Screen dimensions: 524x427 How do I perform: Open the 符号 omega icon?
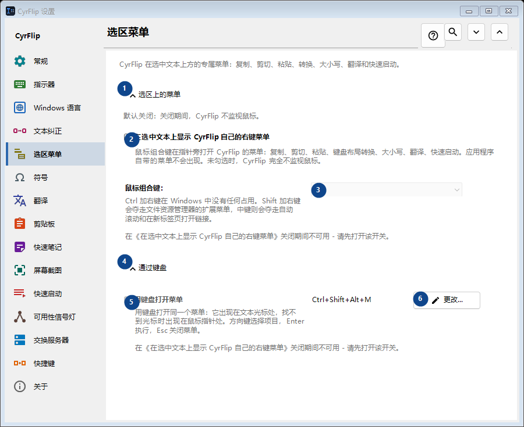click(x=20, y=177)
